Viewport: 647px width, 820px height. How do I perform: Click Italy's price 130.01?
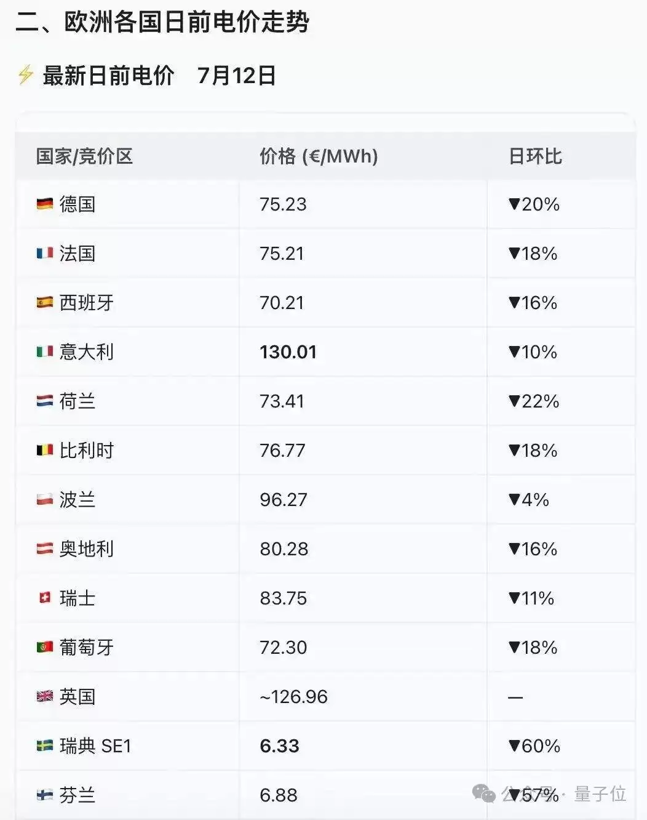tap(288, 352)
